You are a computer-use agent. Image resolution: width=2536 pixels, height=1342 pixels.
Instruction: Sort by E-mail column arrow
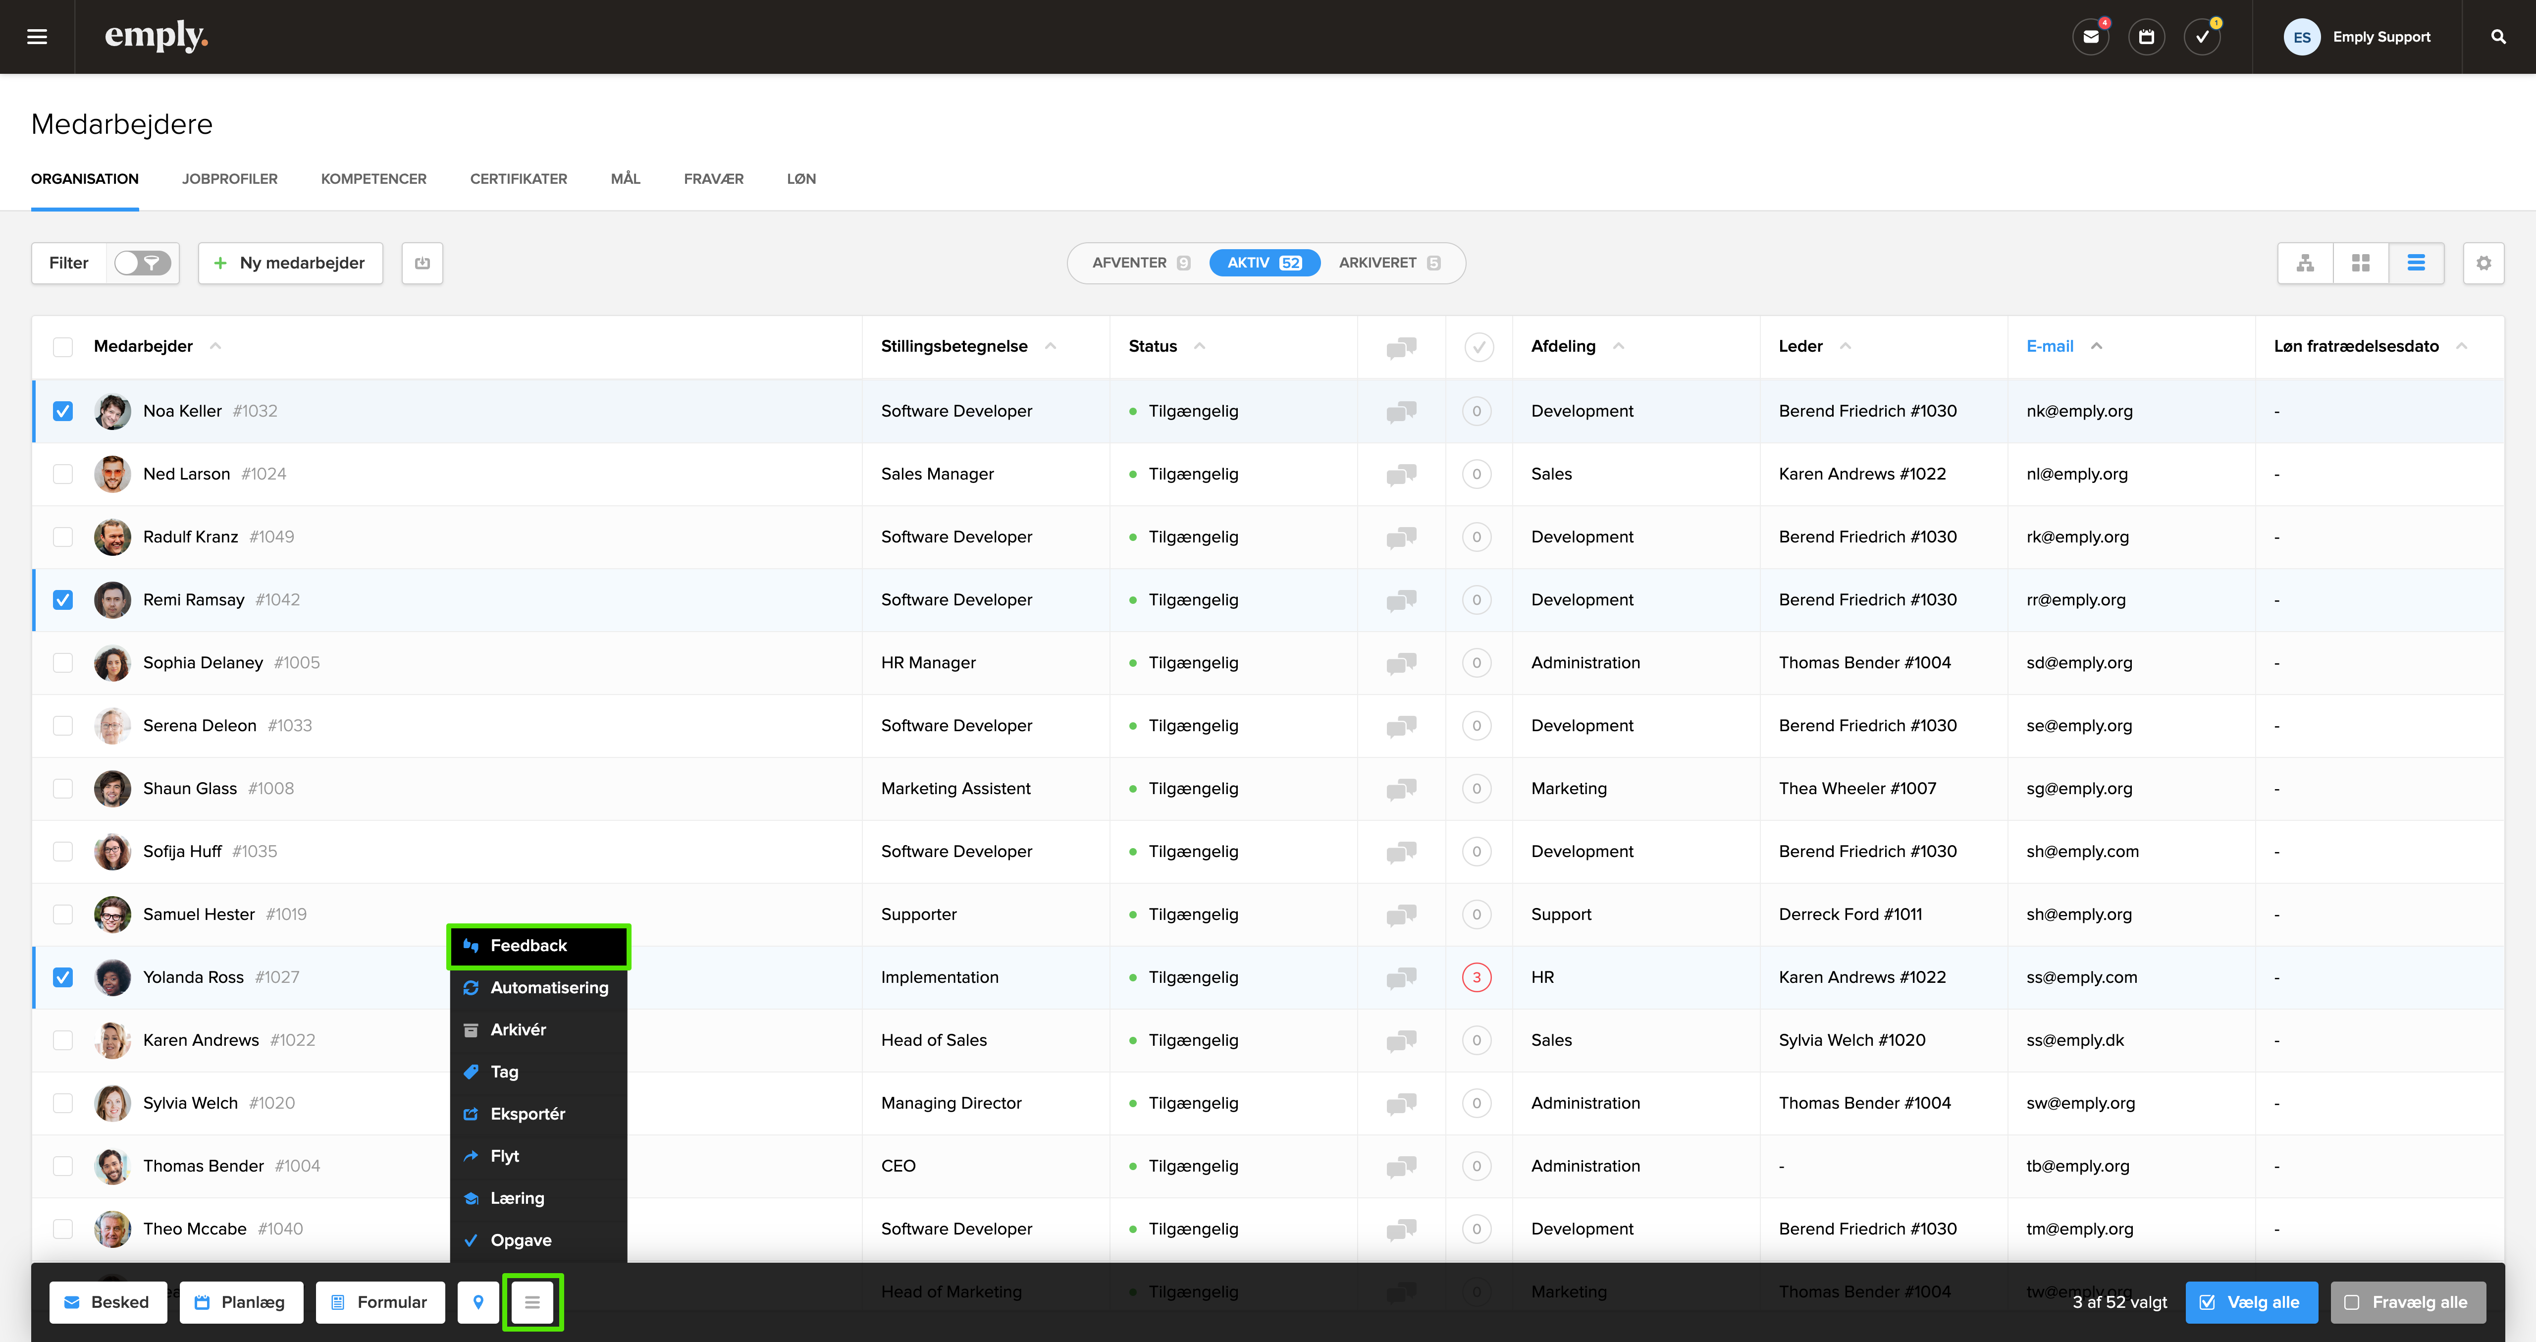click(x=2097, y=346)
